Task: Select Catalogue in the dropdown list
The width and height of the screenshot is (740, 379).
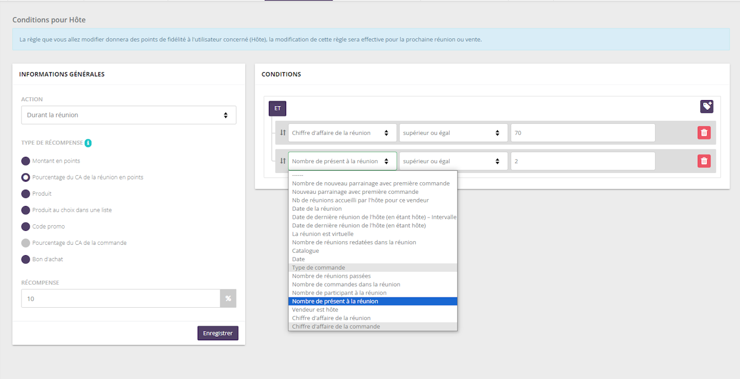Action: (305, 251)
